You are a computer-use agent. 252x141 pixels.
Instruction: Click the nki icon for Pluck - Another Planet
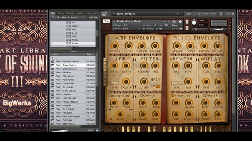53,61
